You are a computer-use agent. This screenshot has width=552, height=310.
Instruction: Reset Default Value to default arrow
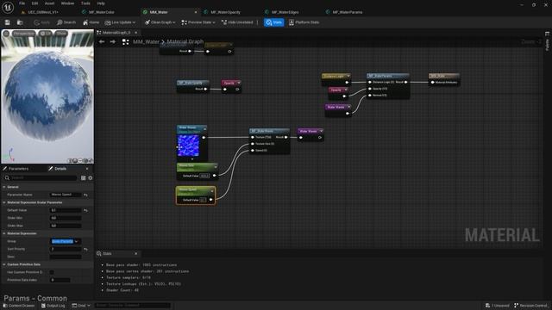(x=85, y=210)
